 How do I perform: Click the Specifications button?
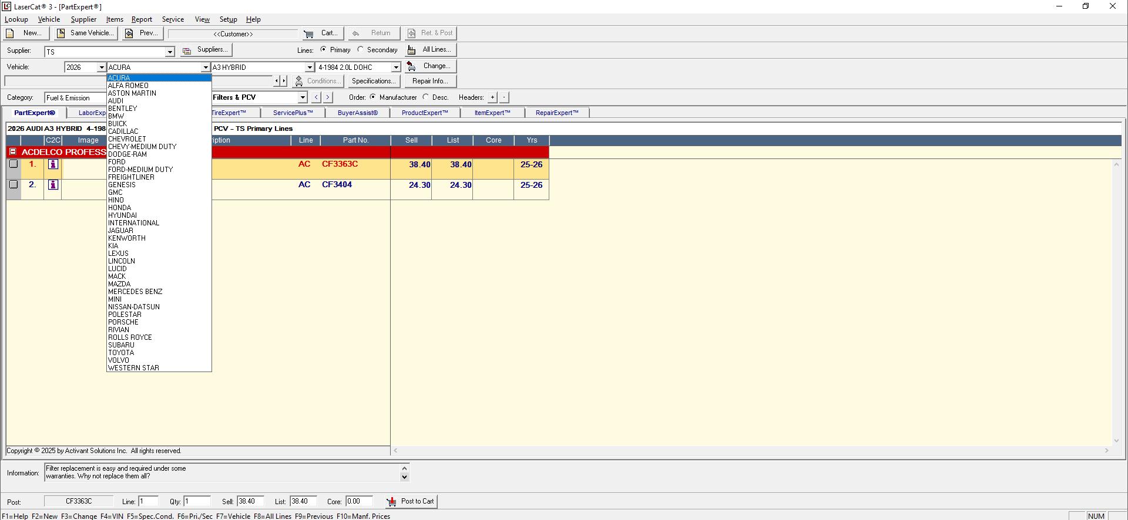(373, 81)
